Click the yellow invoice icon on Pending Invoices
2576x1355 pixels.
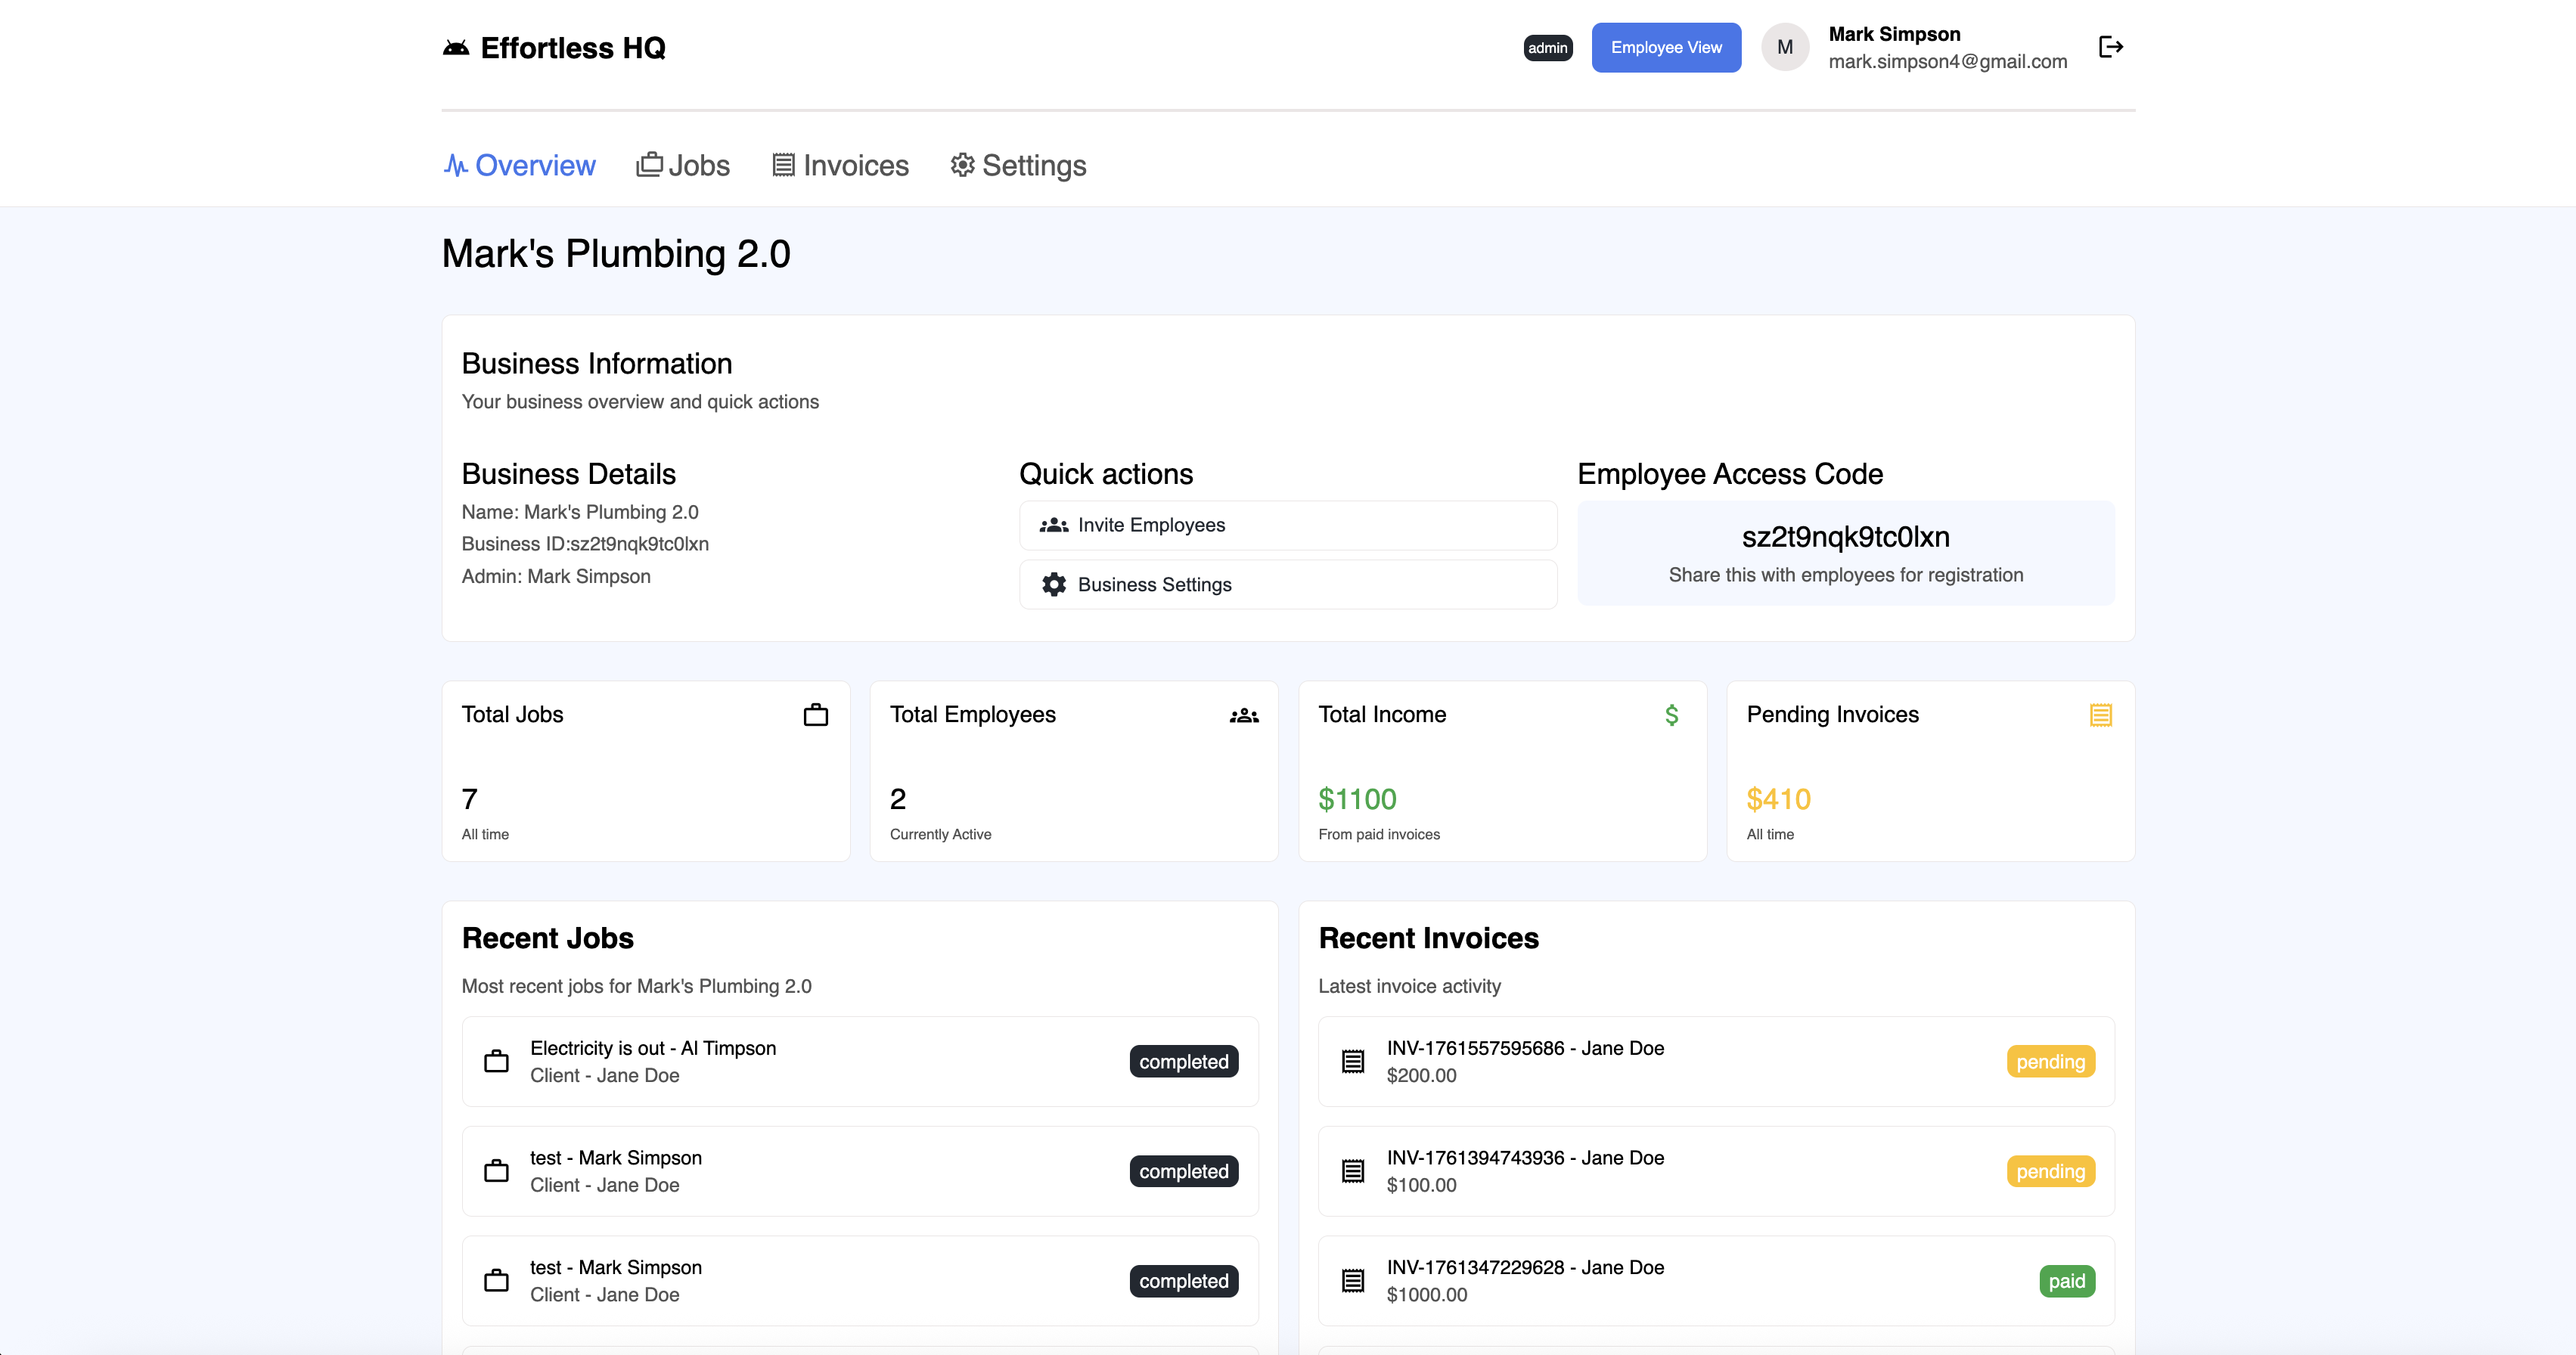(x=2100, y=715)
